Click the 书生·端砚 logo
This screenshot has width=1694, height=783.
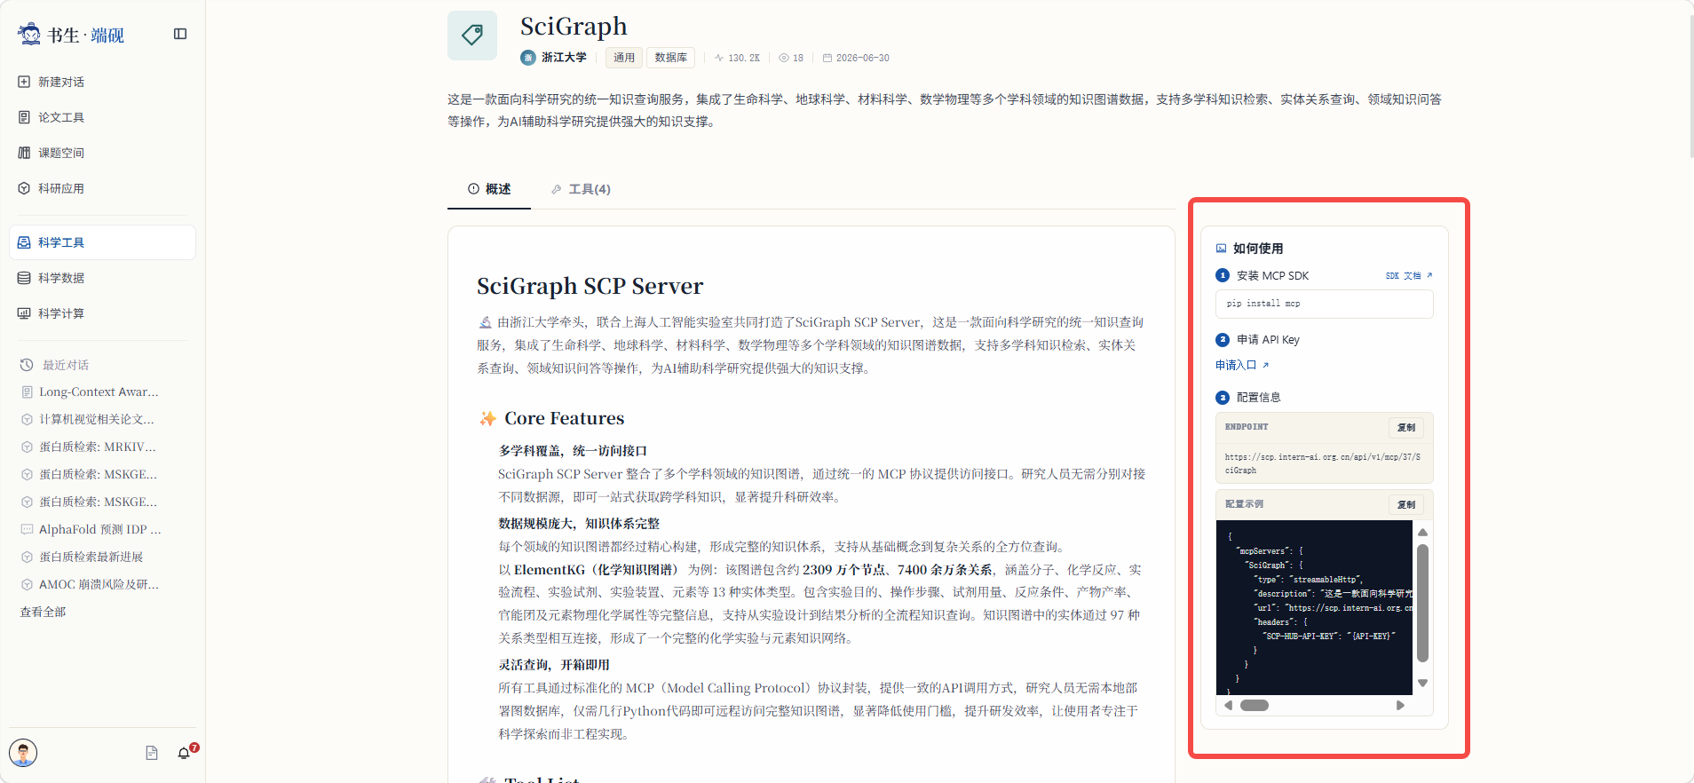point(71,35)
